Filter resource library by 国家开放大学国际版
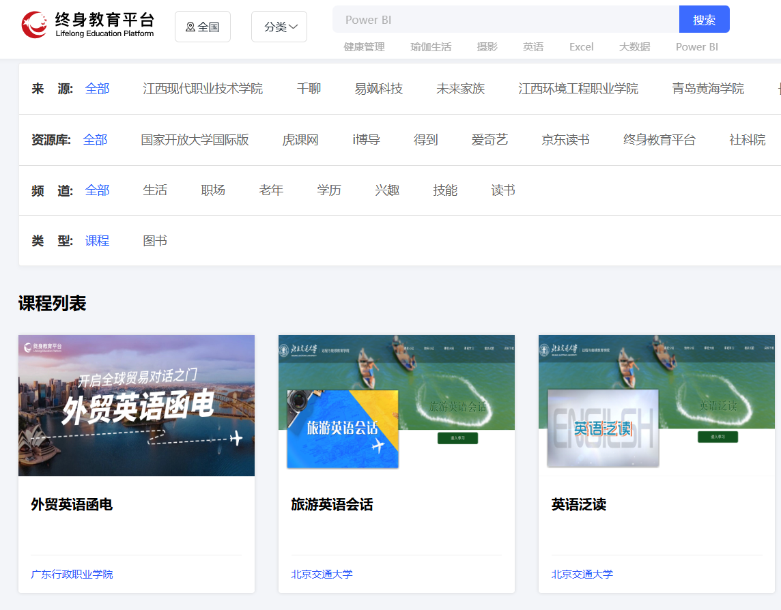 [195, 140]
